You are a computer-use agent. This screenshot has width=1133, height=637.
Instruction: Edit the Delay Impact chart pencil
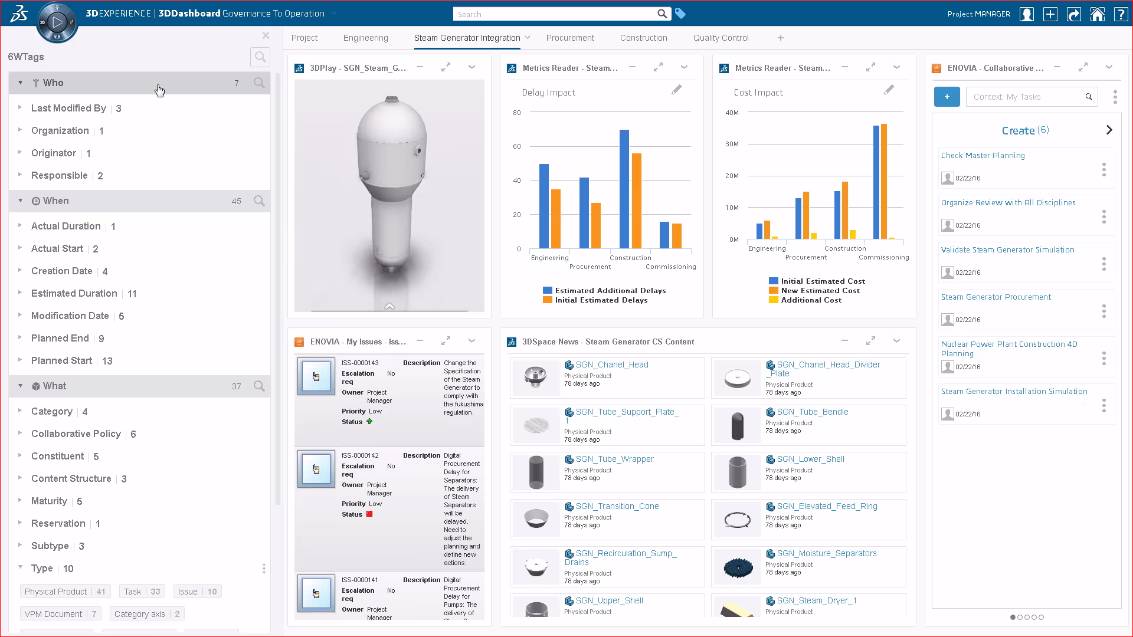[x=676, y=90]
